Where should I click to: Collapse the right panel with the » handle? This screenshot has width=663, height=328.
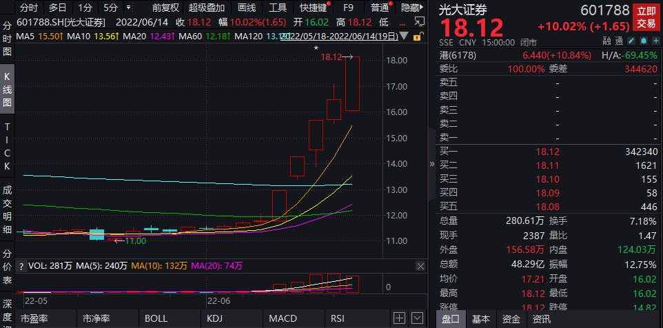pos(431,164)
